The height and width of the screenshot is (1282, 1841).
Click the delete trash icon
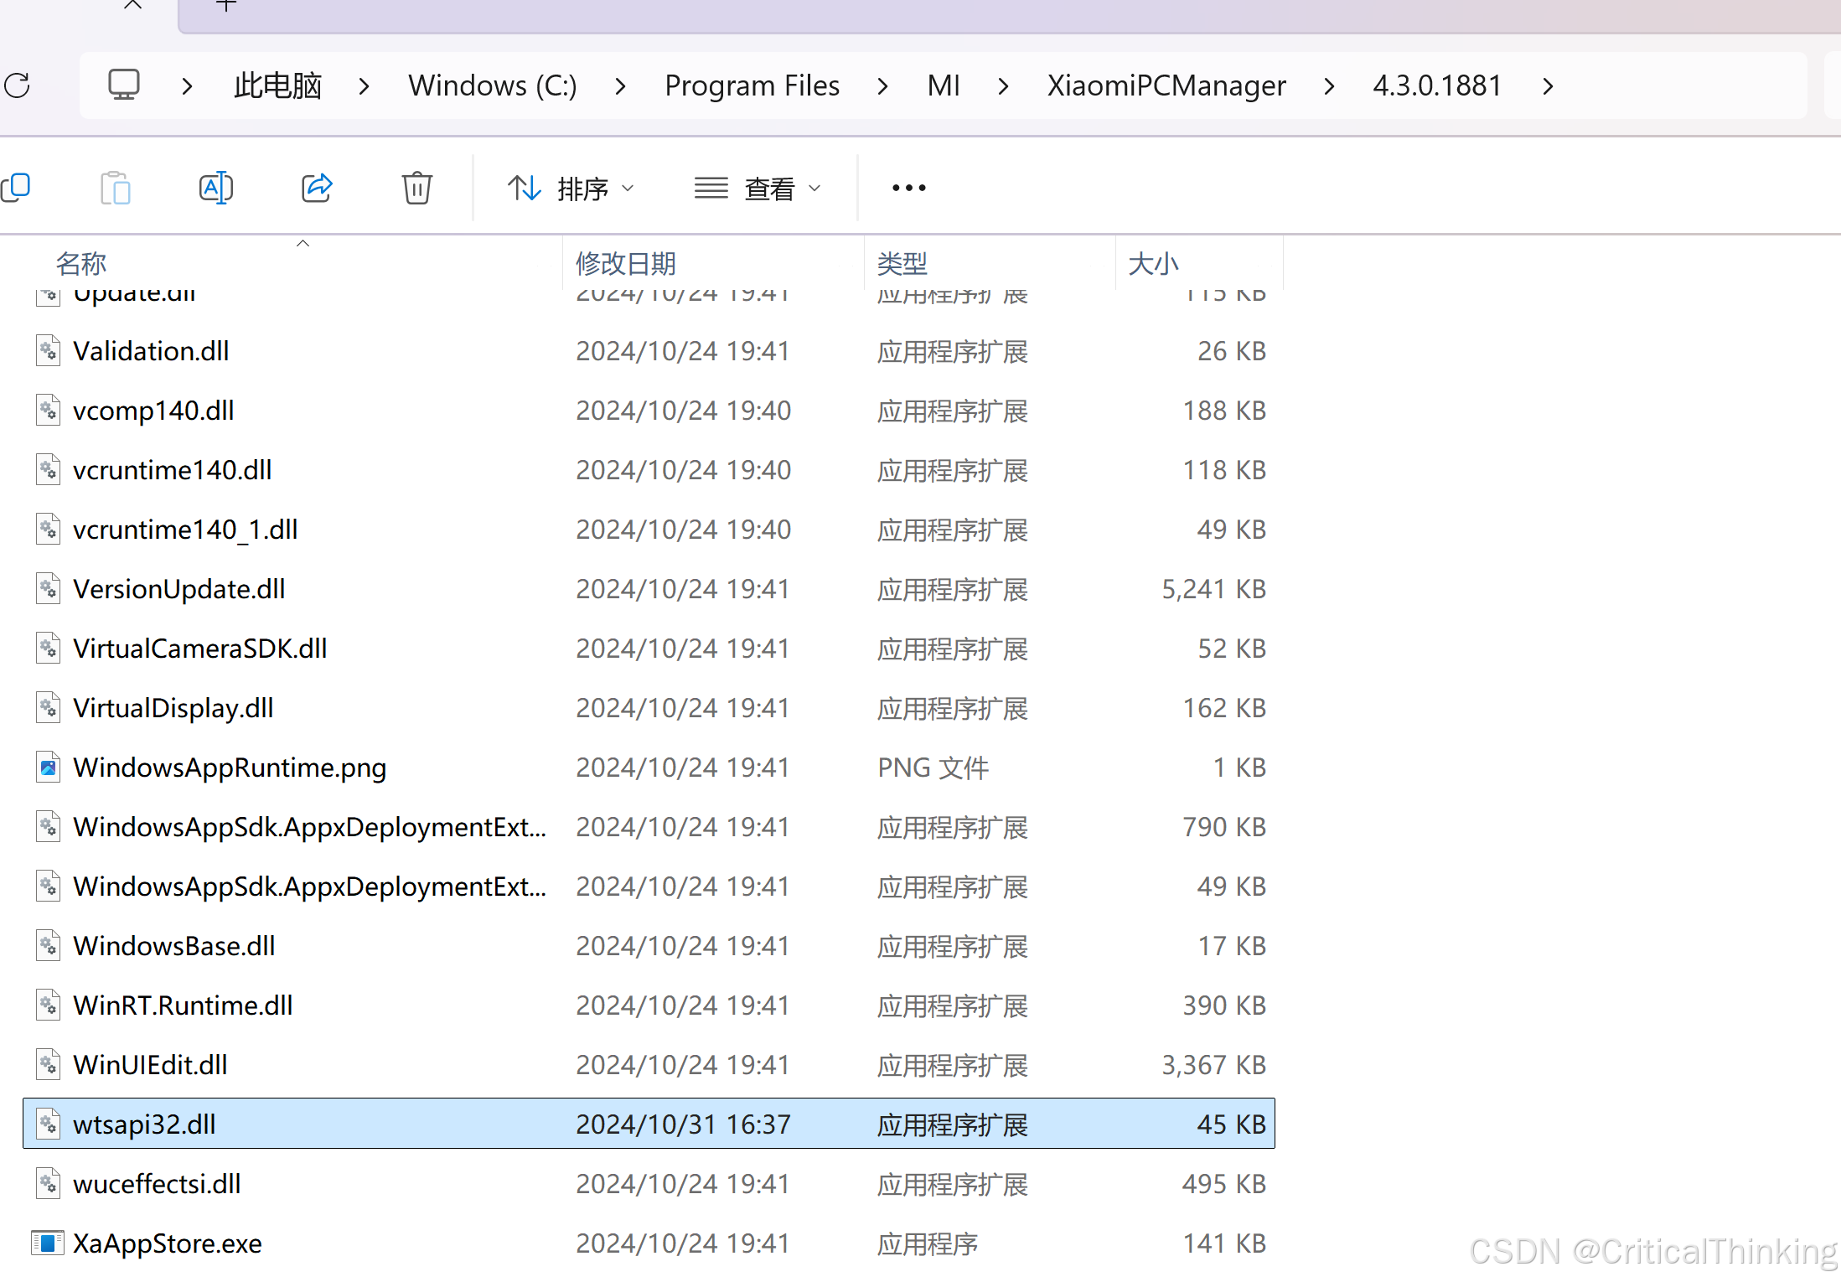pyautogui.click(x=416, y=188)
